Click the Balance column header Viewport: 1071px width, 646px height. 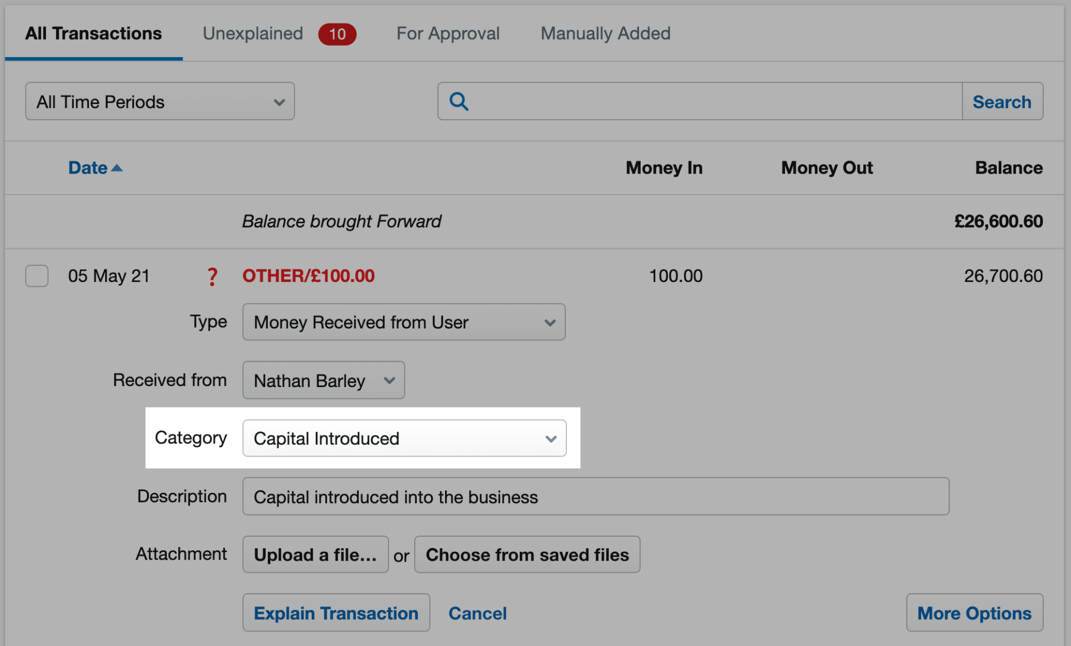1009,168
